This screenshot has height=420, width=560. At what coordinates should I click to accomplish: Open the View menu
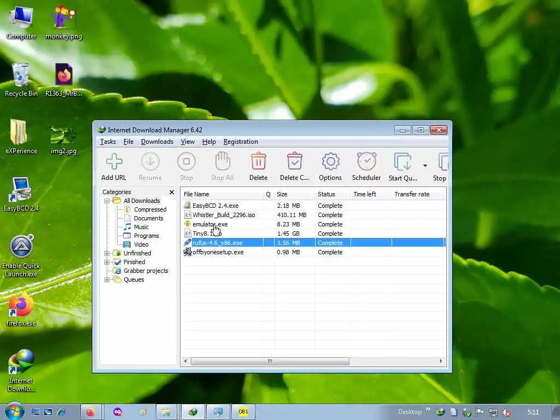[188, 142]
